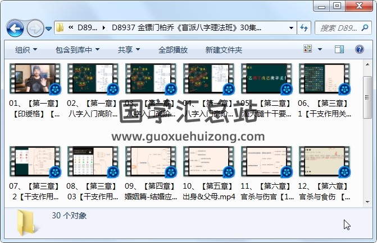Click the Forward navigation arrow
377x243 pixels.
point(35,28)
